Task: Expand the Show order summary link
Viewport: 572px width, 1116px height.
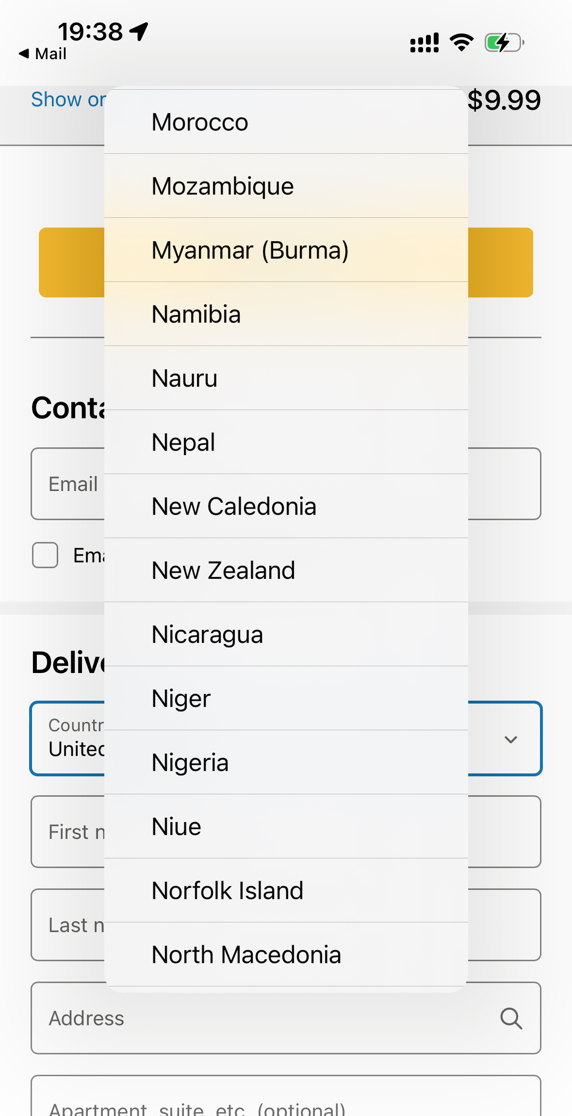Action: tap(68, 99)
